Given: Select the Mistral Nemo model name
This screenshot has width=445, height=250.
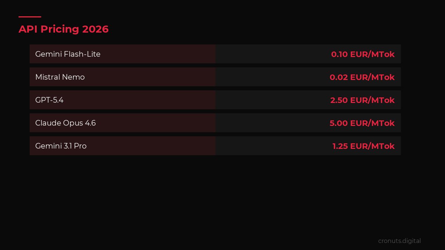Looking at the screenshot, I should [x=60, y=77].
